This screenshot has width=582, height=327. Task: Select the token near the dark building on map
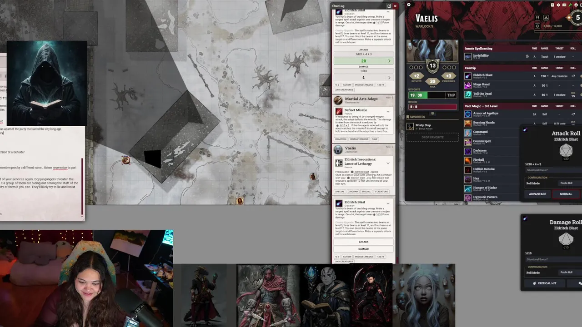point(125,160)
